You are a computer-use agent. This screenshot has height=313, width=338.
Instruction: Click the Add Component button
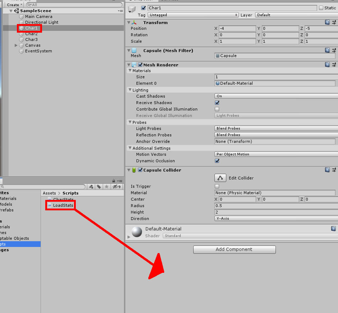[x=234, y=249]
